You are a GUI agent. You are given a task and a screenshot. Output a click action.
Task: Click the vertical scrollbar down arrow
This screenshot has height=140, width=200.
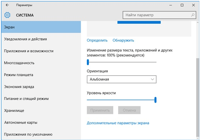(198, 138)
